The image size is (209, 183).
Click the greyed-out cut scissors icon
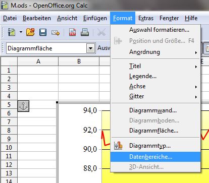click(x=101, y=32)
